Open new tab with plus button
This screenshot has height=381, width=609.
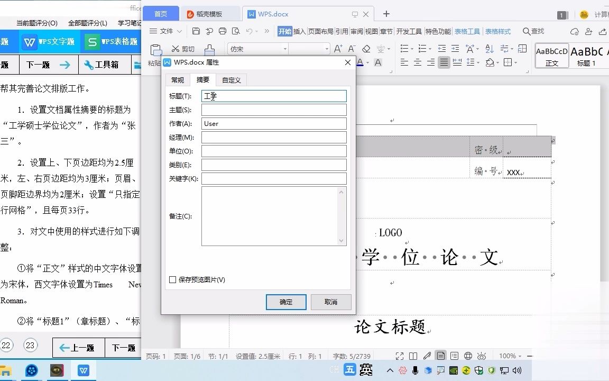pyautogui.click(x=386, y=14)
